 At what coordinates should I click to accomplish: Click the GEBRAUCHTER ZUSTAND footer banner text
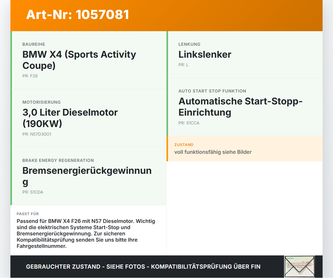(x=143, y=267)
